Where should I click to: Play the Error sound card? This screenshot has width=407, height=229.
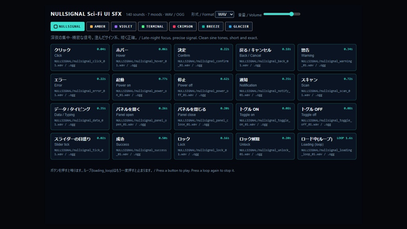coord(80,87)
